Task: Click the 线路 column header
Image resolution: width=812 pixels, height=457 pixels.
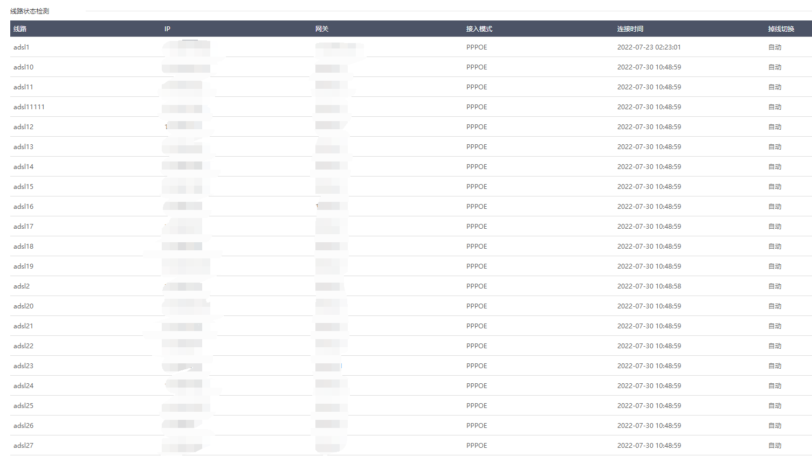Action: pos(20,29)
